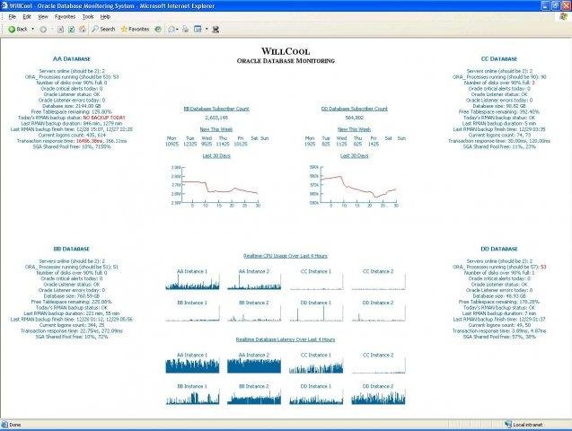Click the BB subscriber total 2,603,146
Image resolution: width=572 pixels, height=431 pixels.
pos(216,118)
